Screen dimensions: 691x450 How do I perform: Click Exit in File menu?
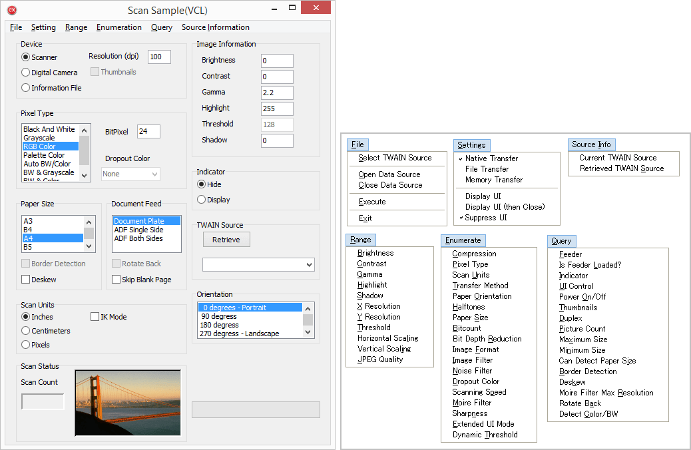[365, 218]
